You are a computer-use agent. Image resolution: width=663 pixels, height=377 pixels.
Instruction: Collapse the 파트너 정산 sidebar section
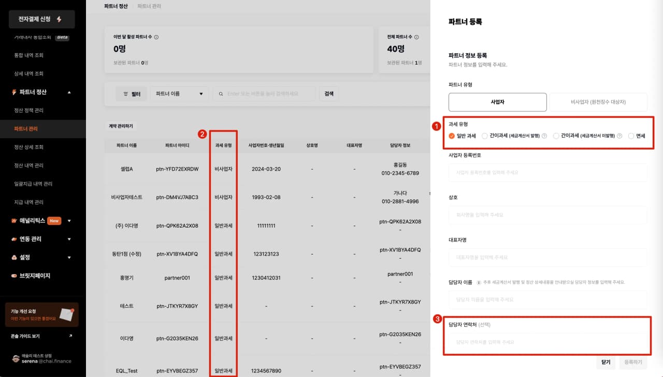pyautogui.click(x=69, y=92)
